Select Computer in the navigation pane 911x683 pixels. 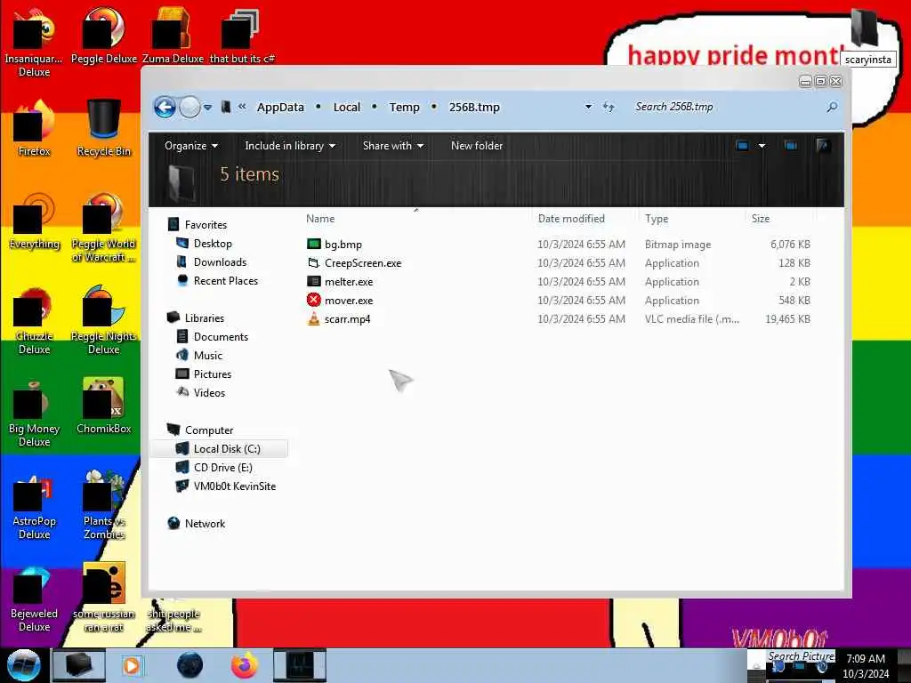(x=200, y=430)
